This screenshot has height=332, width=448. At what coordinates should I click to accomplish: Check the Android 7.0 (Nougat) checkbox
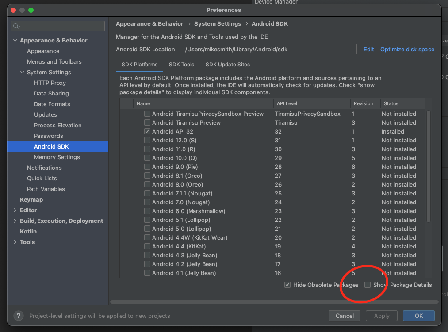tap(147, 202)
